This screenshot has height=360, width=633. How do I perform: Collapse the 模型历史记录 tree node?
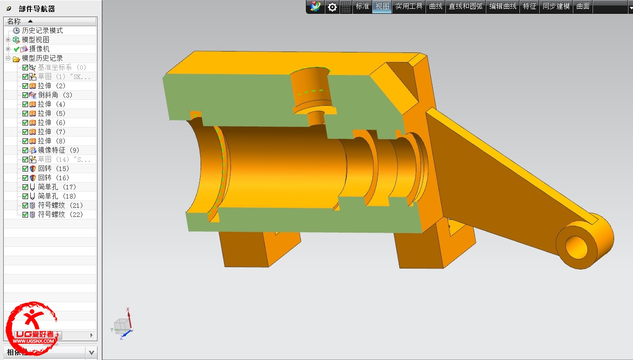[x=8, y=58]
